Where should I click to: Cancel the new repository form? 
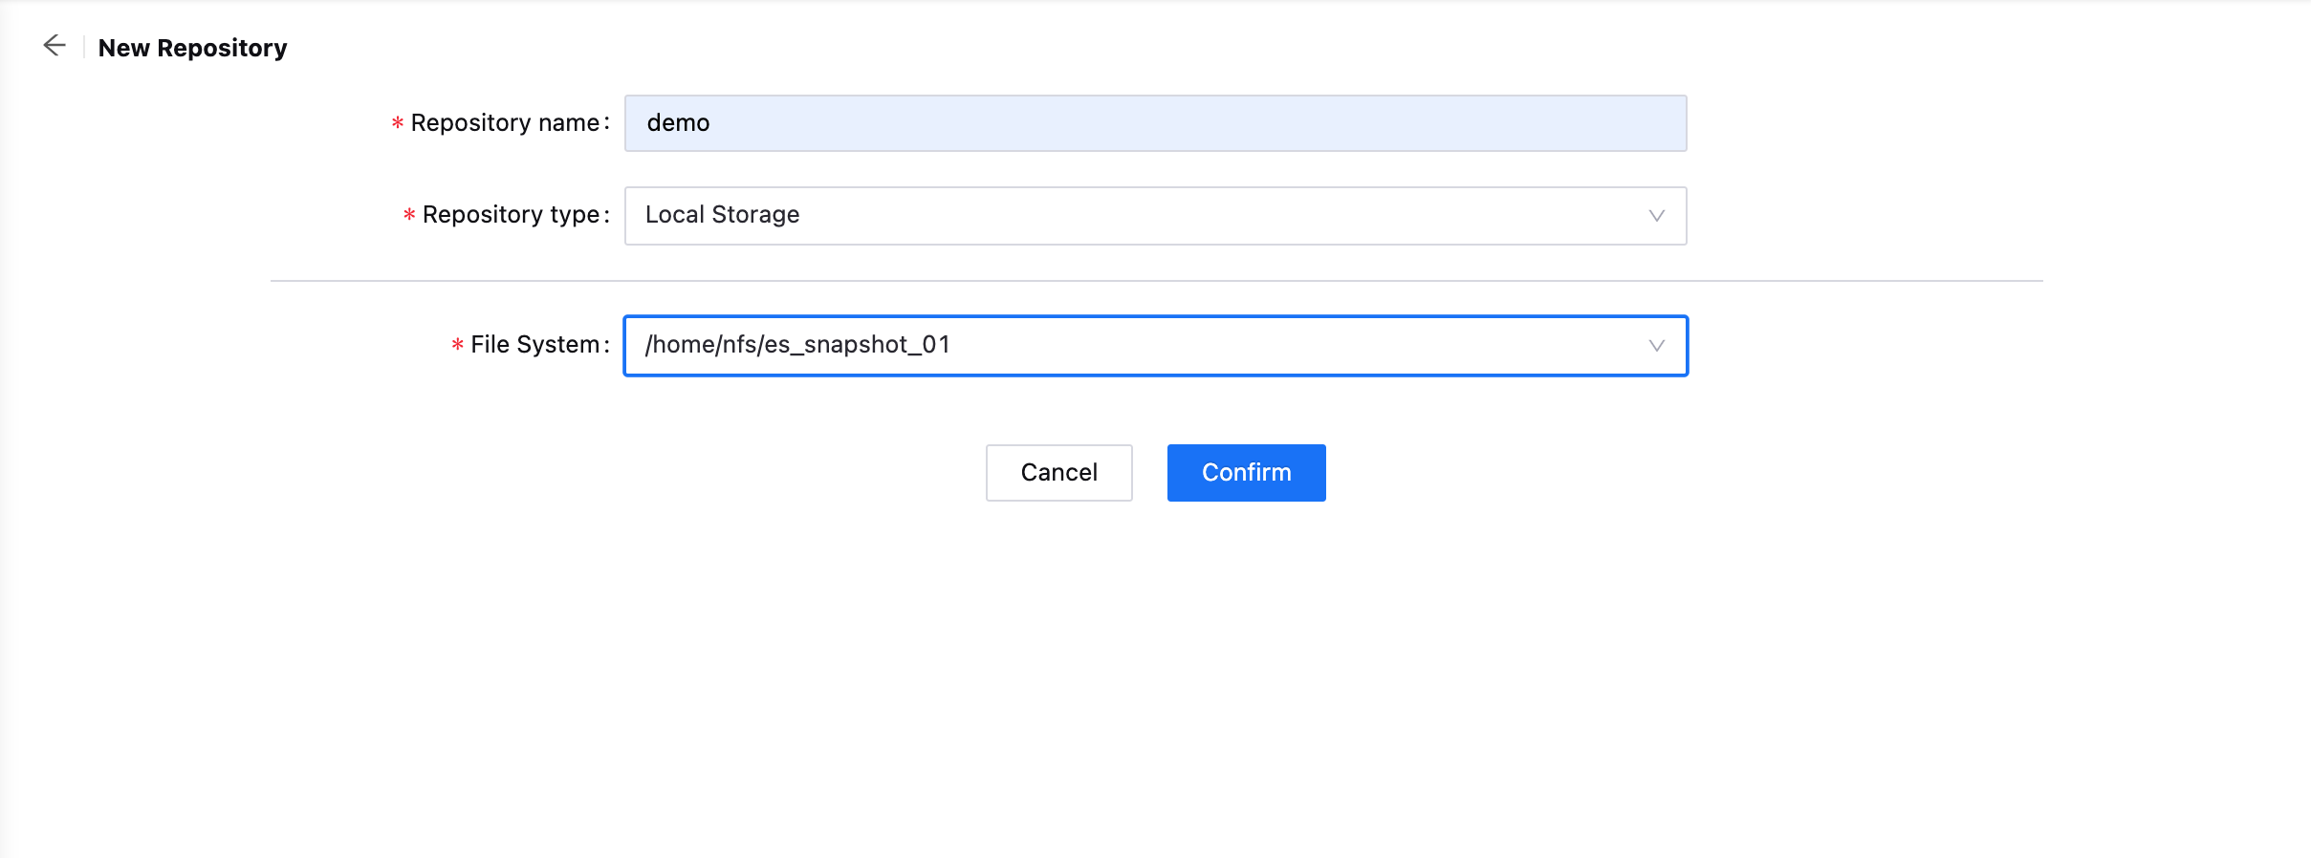point(1058,473)
